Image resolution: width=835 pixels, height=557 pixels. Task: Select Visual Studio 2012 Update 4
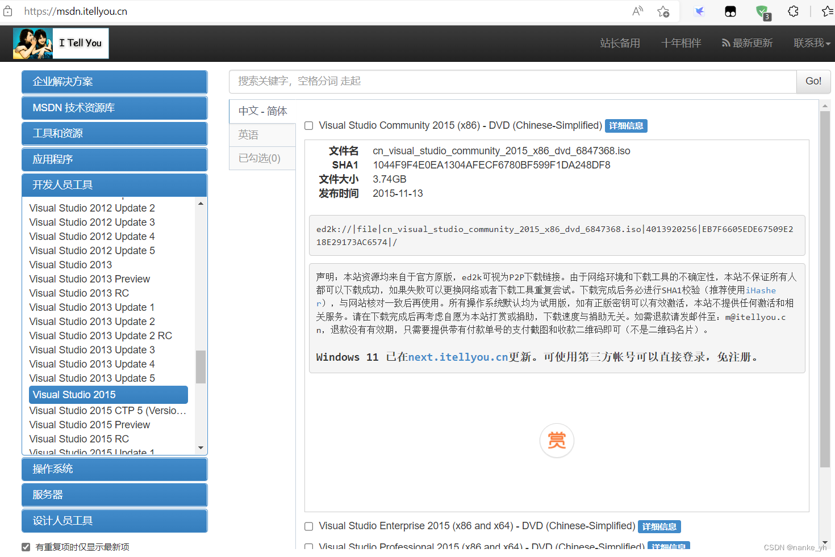coord(92,237)
